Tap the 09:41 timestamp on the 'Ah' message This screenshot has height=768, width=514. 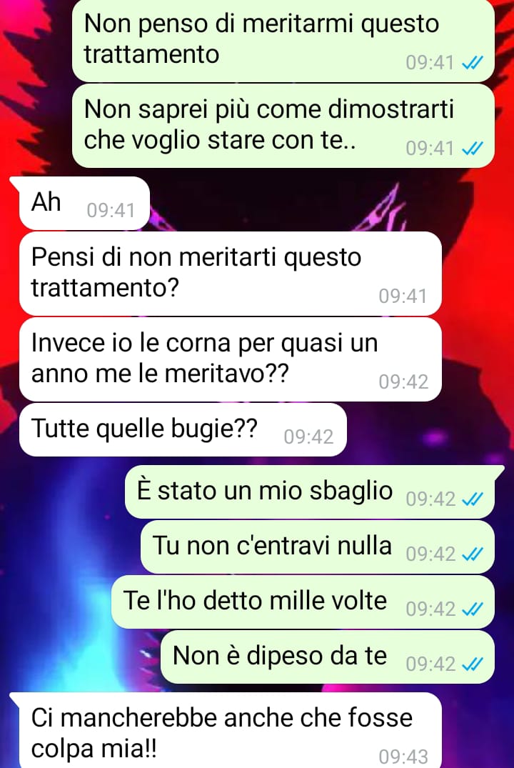[111, 210]
